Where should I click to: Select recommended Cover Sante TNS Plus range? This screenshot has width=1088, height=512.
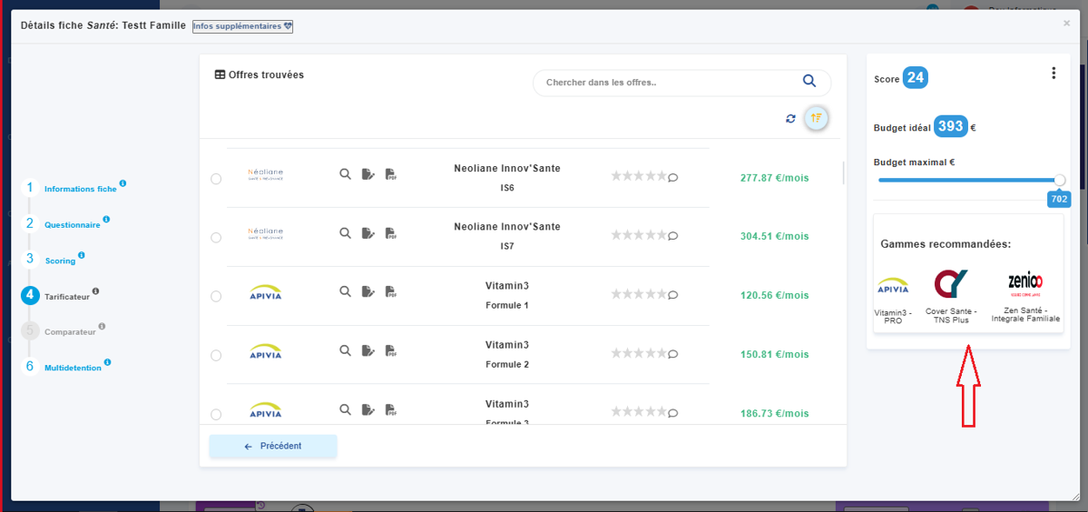[950, 295]
